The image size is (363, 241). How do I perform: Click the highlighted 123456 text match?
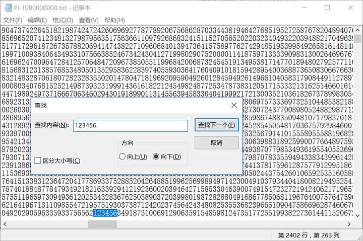point(106,213)
